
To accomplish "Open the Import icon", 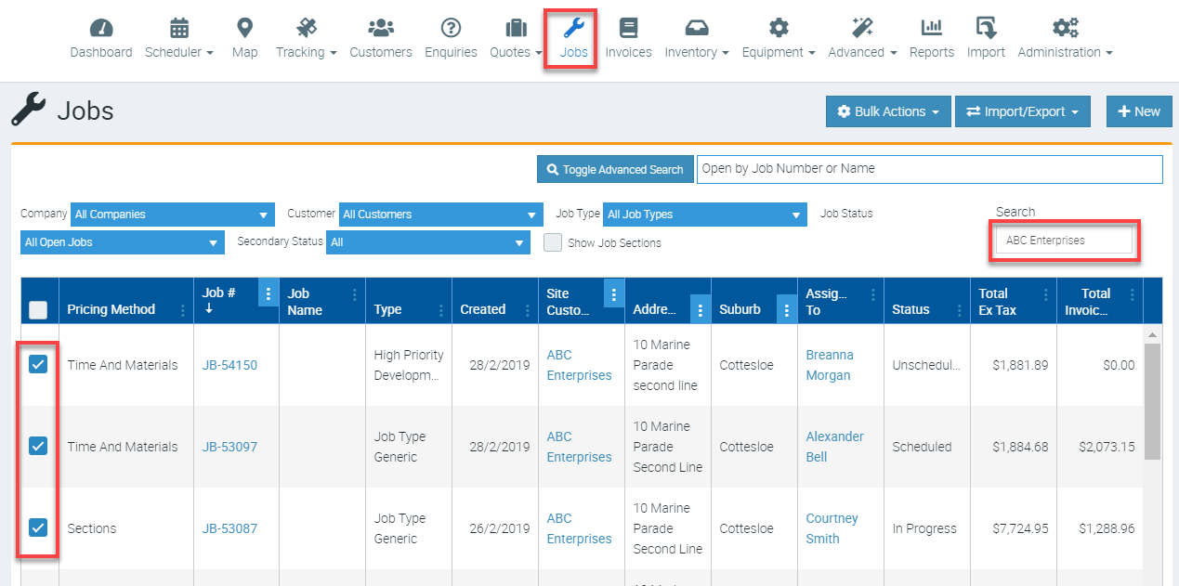I will [986, 28].
